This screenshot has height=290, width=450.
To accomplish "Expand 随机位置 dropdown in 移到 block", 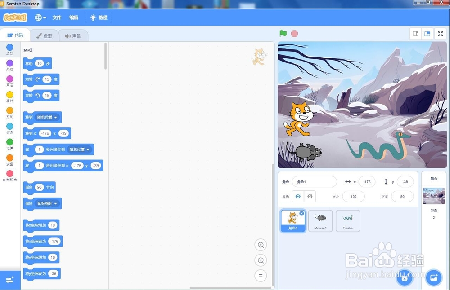I will pyautogui.click(x=47, y=117).
